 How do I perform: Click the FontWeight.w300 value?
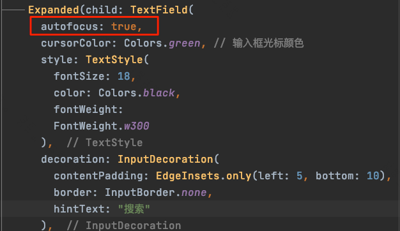[101, 126]
